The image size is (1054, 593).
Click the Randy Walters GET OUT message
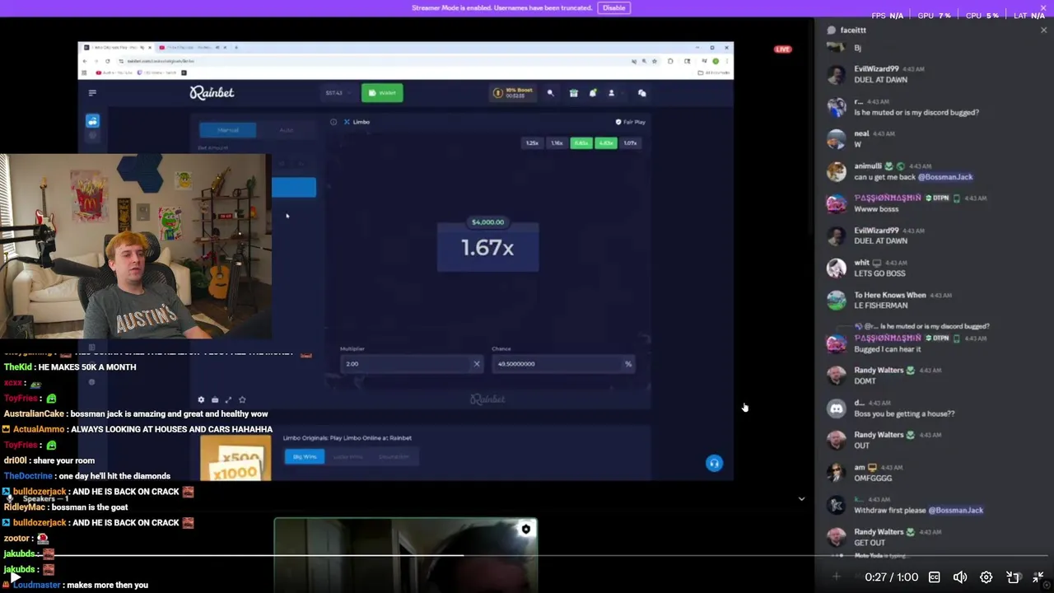point(870,543)
